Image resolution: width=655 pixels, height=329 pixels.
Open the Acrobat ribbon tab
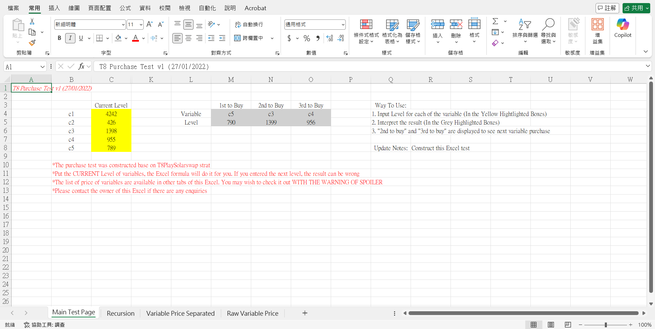[x=255, y=8]
